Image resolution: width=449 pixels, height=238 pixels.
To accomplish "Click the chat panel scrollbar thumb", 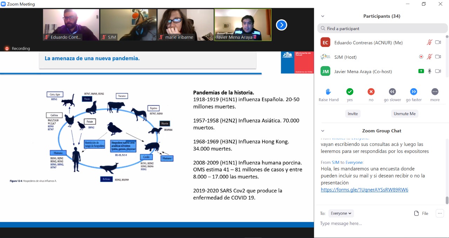I will click(x=447, y=200).
